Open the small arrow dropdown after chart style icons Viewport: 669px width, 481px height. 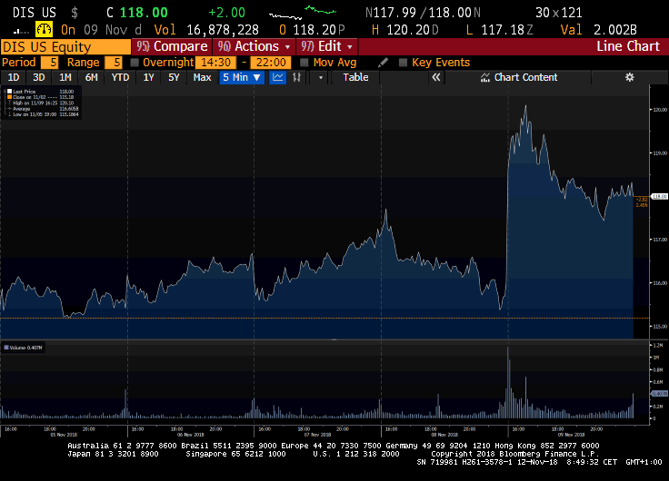(321, 77)
